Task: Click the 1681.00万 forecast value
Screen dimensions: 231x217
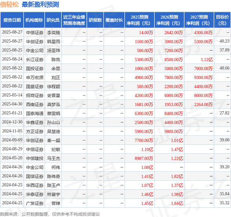Action: (144, 105)
